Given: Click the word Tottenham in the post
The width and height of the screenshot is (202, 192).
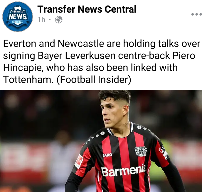Looking at the screenshot, I should pos(28,79).
